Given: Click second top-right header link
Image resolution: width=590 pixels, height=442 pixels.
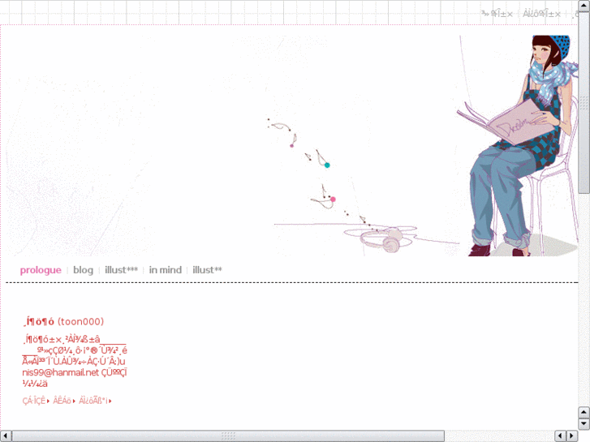Looking at the screenshot, I should pyautogui.click(x=541, y=15).
